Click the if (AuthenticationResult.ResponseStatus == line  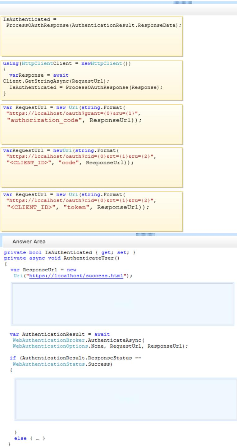[x=75, y=358]
